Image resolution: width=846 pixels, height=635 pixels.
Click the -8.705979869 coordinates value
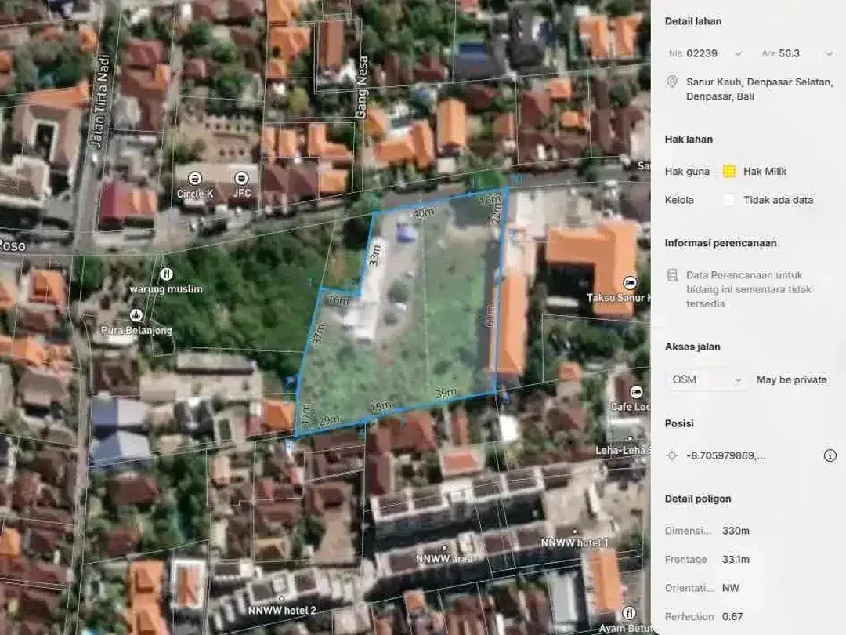click(x=725, y=455)
